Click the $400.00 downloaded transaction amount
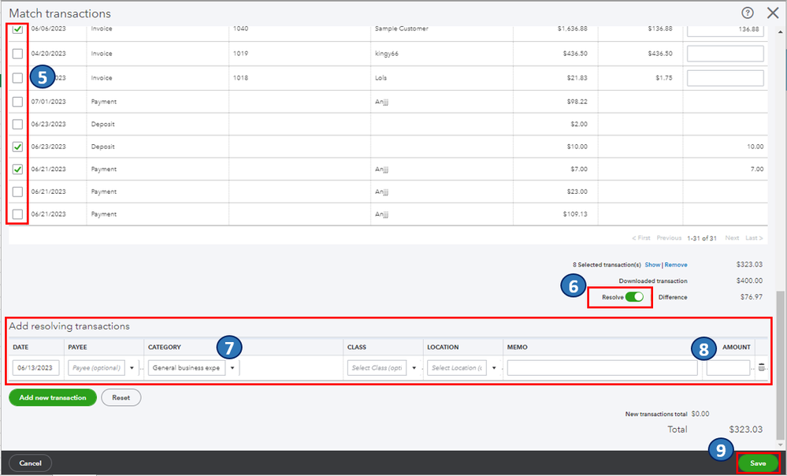This screenshot has height=476, width=787. click(x=749, y=281)
